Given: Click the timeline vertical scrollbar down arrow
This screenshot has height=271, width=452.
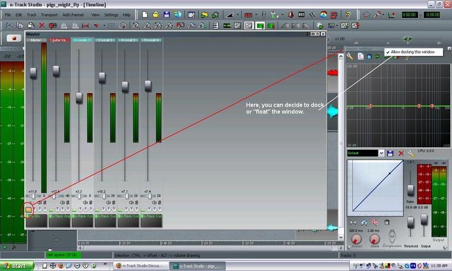Looking at the screenshot, I should [x=341, y=238].
